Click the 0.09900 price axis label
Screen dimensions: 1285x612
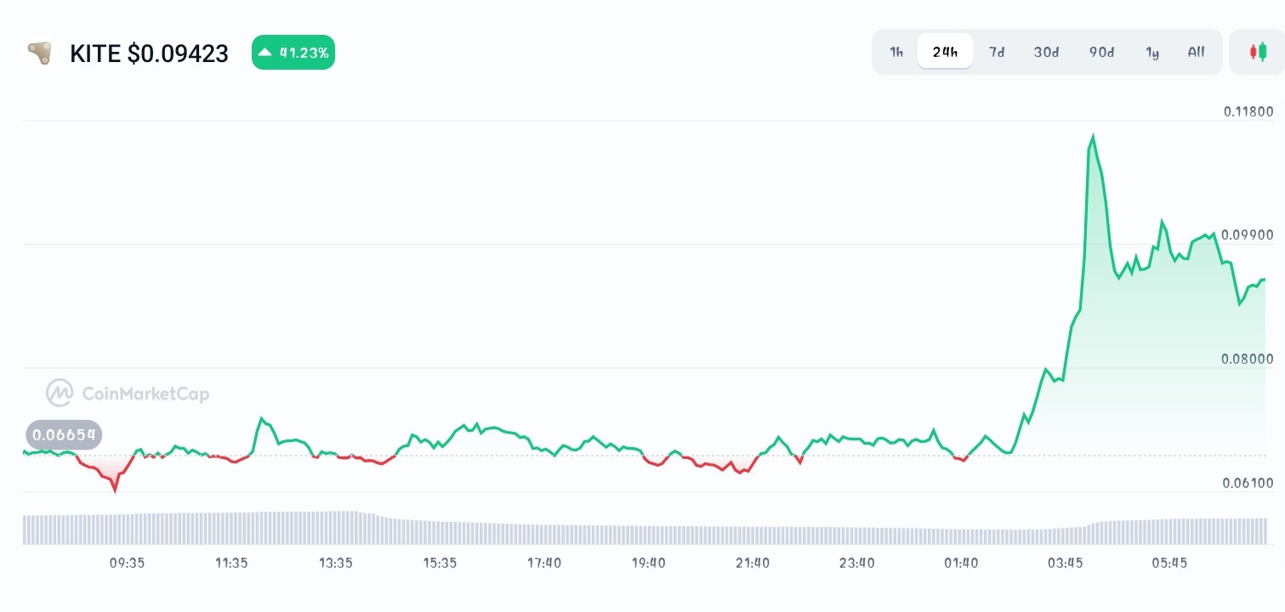pyautogui.click(x=1248, y=235)
